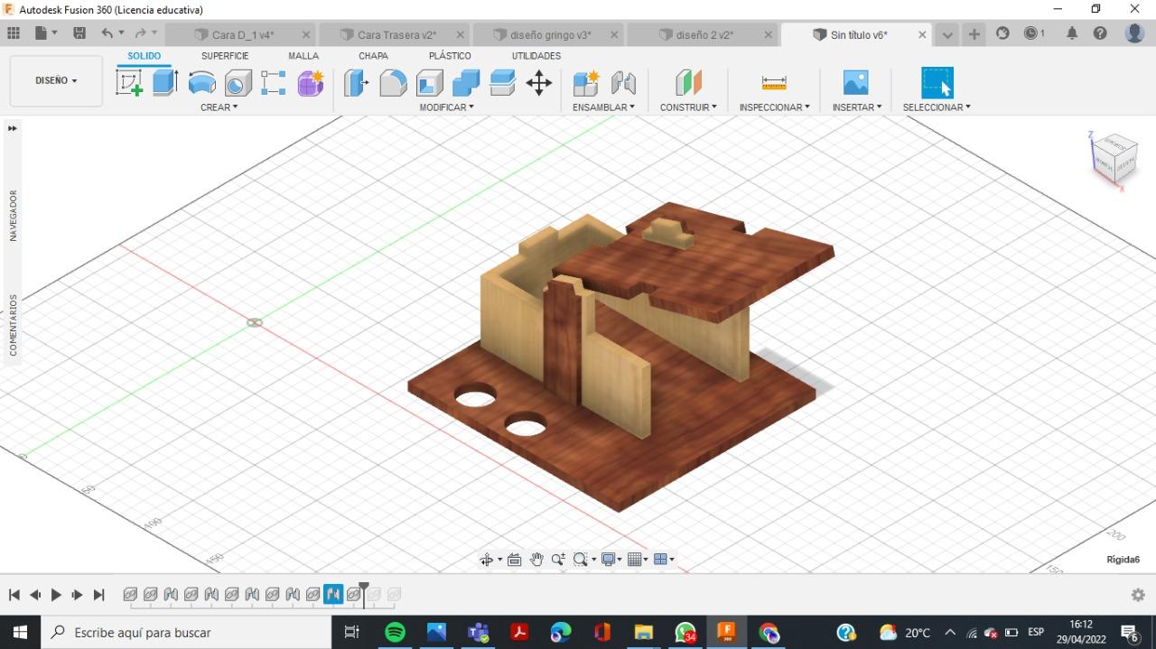Open the File menu dropdown

45,33
